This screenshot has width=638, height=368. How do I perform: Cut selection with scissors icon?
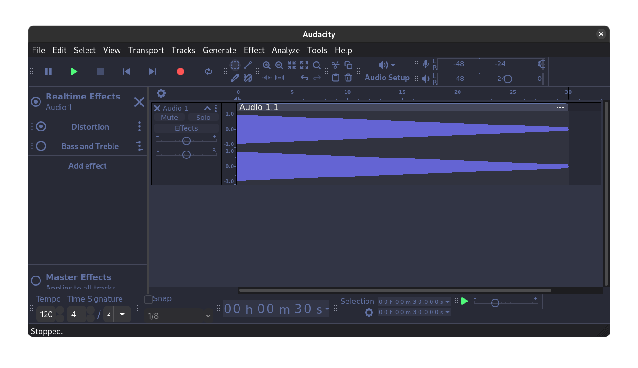pos(336,66)
